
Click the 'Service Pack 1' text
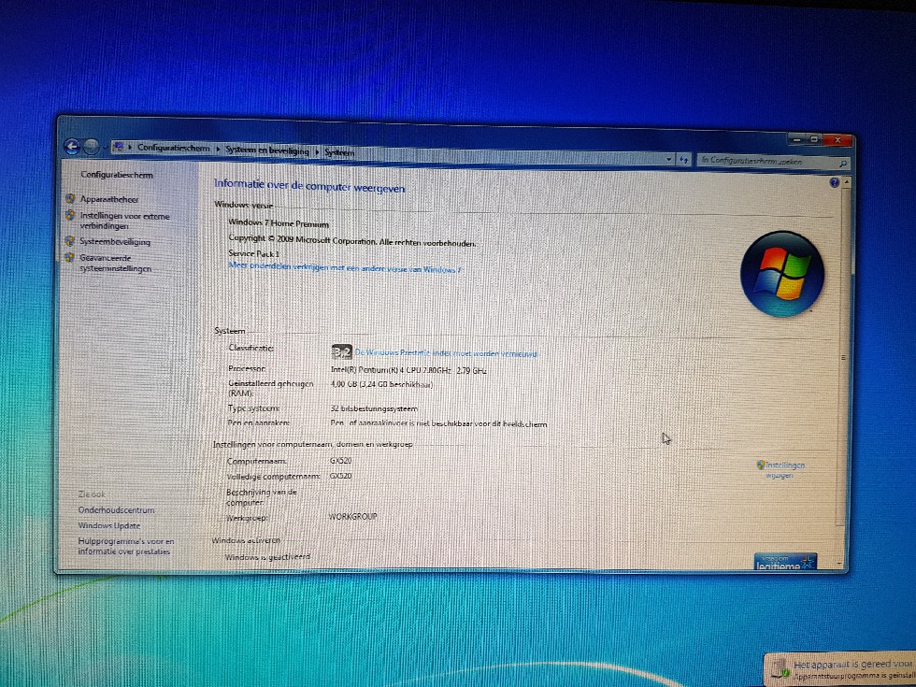253,253
